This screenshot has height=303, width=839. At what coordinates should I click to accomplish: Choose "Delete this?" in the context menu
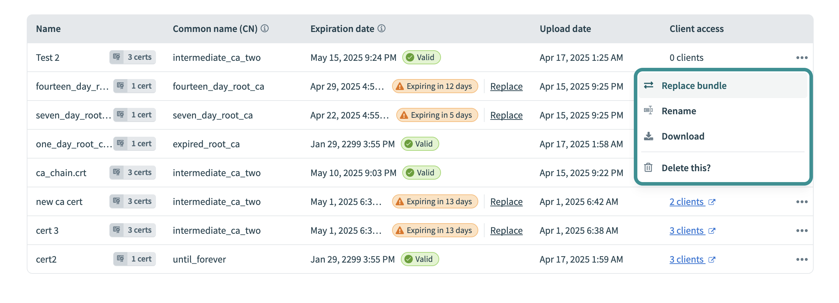pos(686,168)
